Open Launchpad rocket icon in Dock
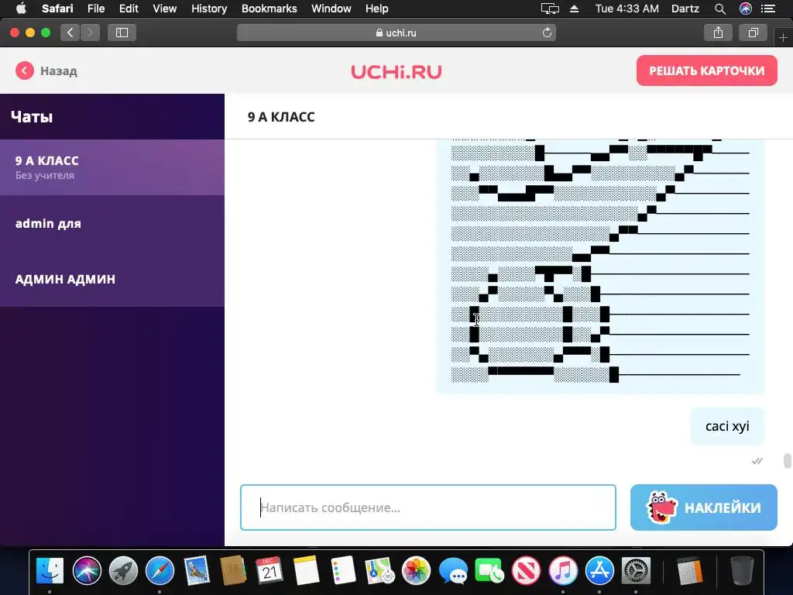The height and width of the screenshot is (595, 793). (123, 571)
